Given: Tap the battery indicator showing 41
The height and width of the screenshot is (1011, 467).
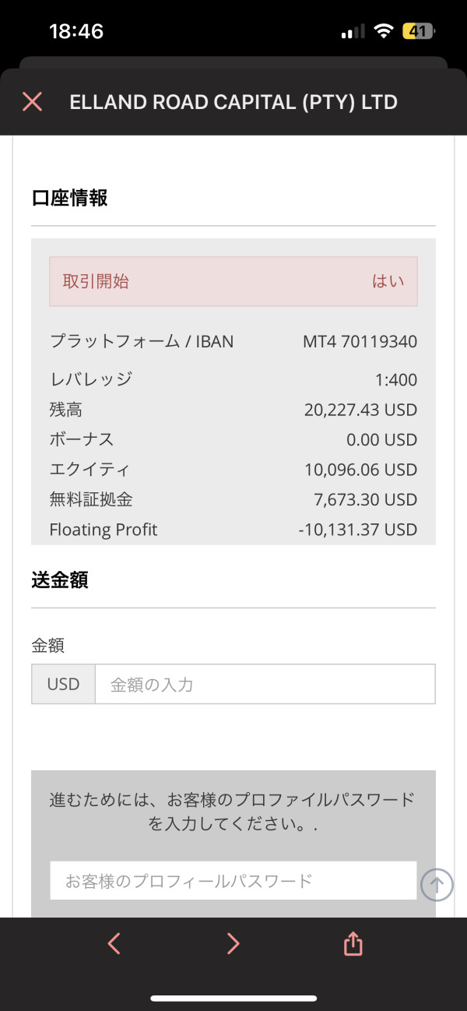Looking at the screenshot, I should (x=419, y=31).
